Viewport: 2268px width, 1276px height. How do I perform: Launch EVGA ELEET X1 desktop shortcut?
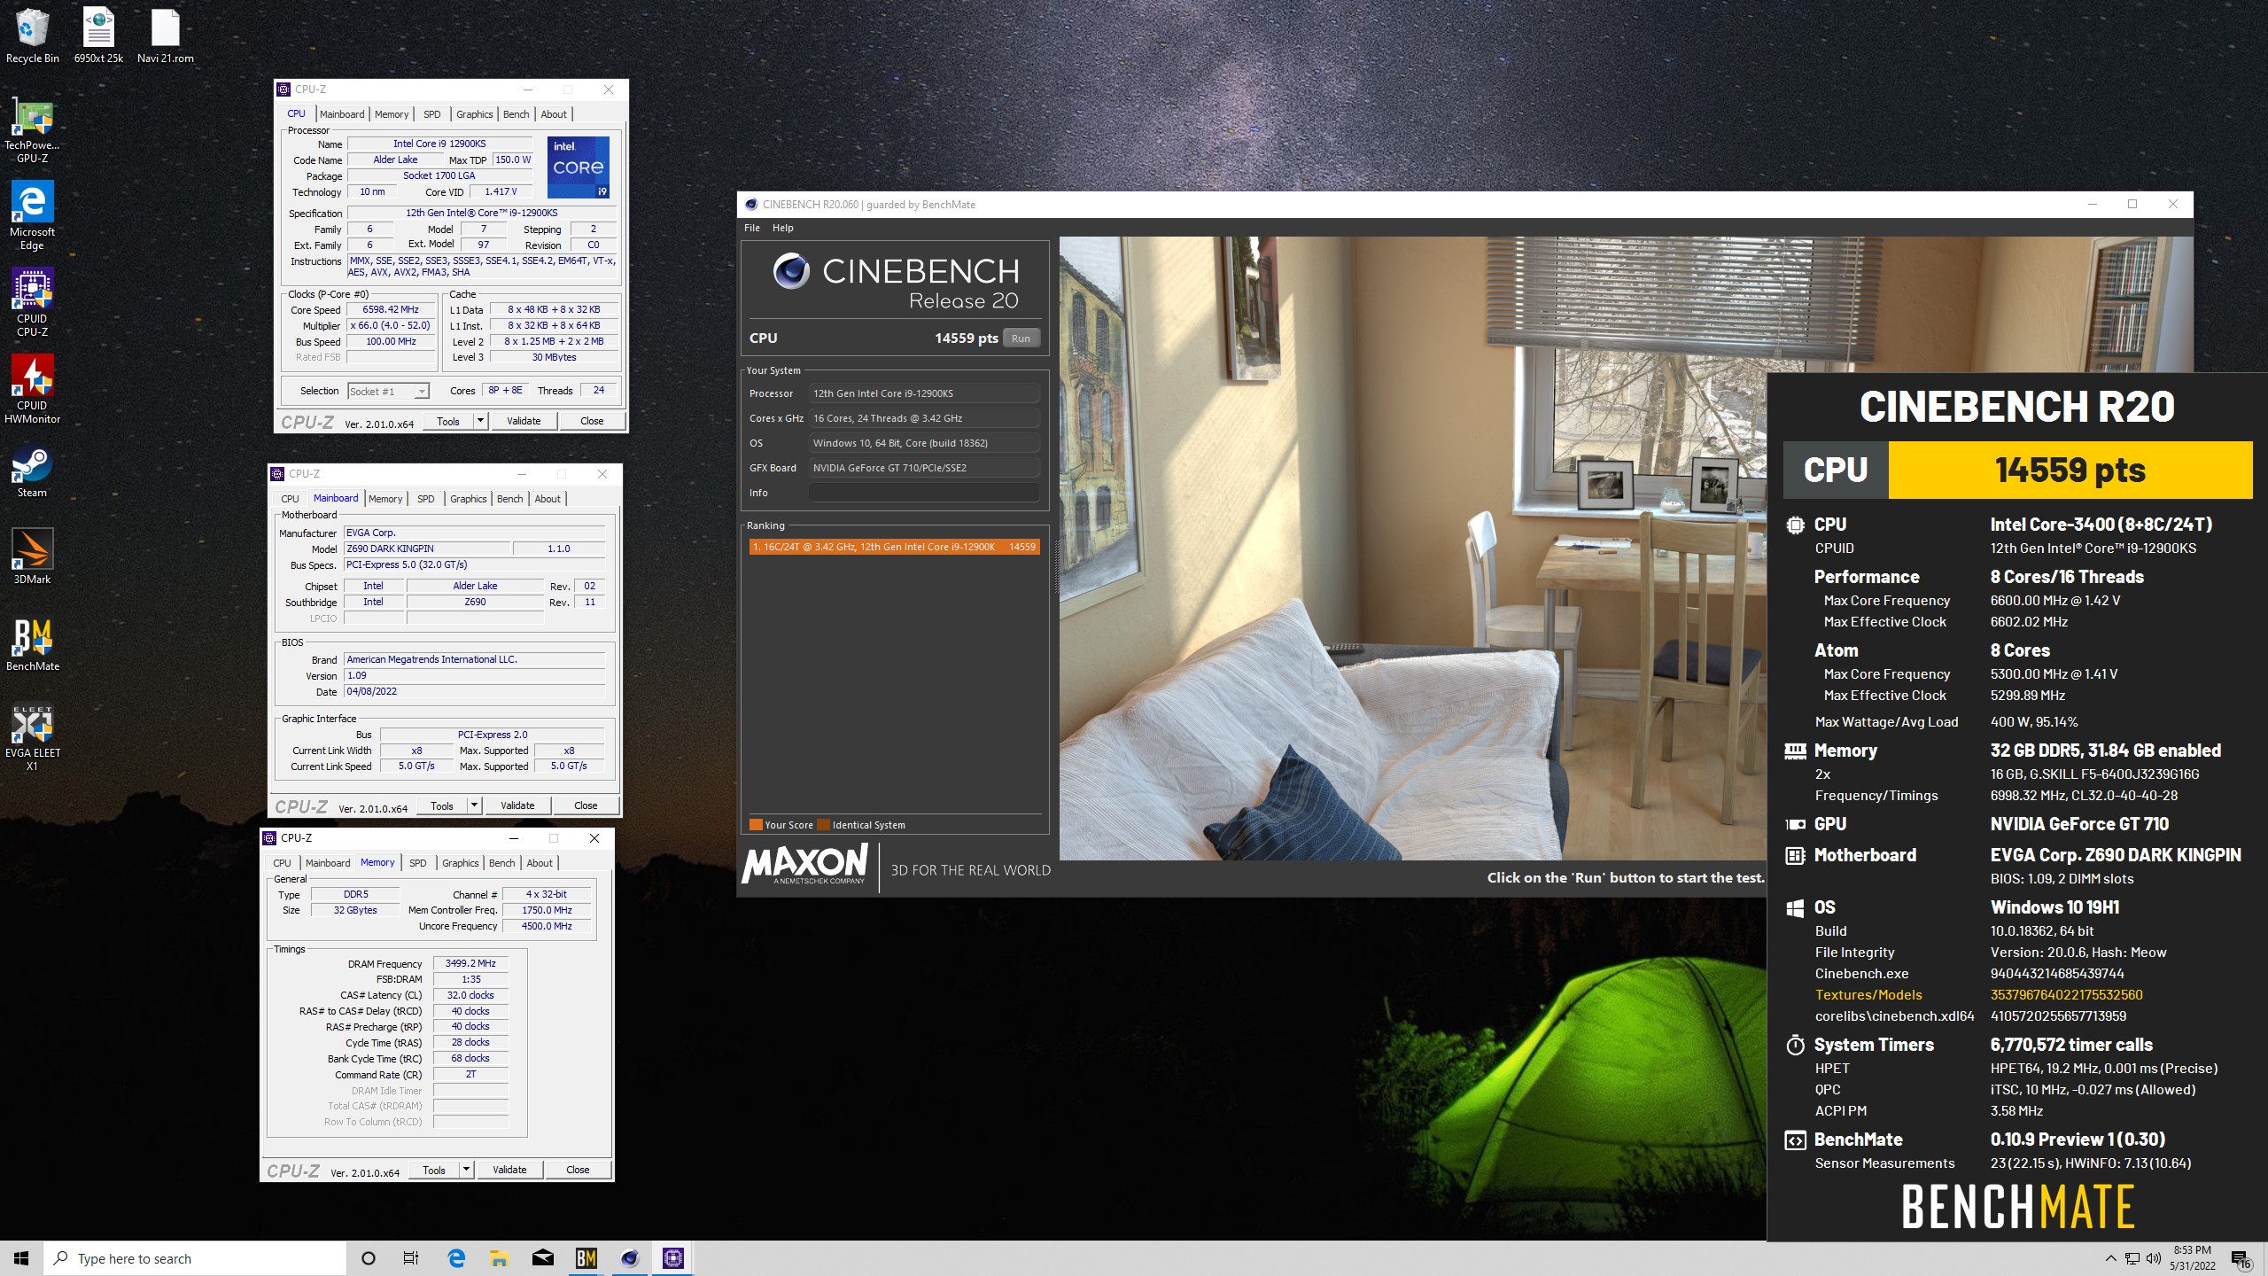(32, 738)
